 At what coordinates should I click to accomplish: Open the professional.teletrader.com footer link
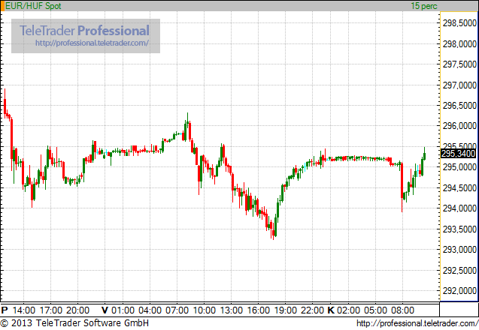[x=417, y=323]
